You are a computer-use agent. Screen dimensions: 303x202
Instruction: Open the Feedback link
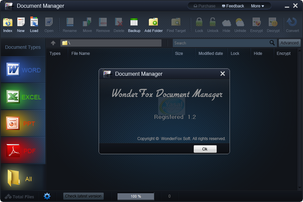pos(233,6)
